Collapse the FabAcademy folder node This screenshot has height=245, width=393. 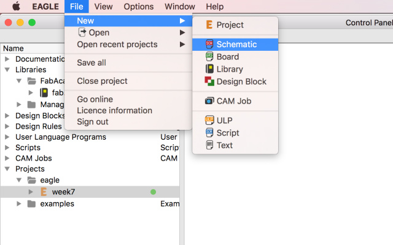[19, 81]
